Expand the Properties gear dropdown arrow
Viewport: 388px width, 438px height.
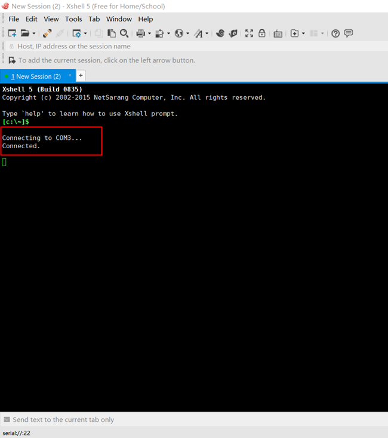pos(85,33)
